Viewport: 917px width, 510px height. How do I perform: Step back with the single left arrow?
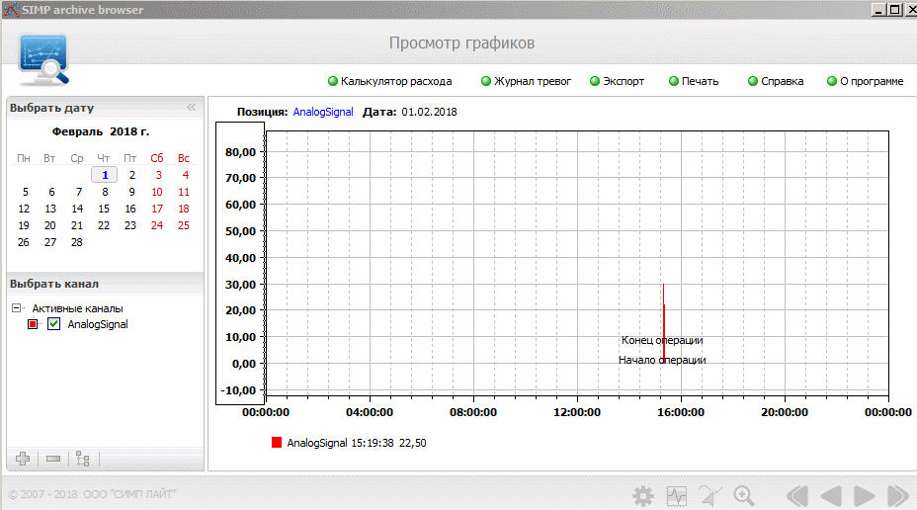tap(831, 496)
